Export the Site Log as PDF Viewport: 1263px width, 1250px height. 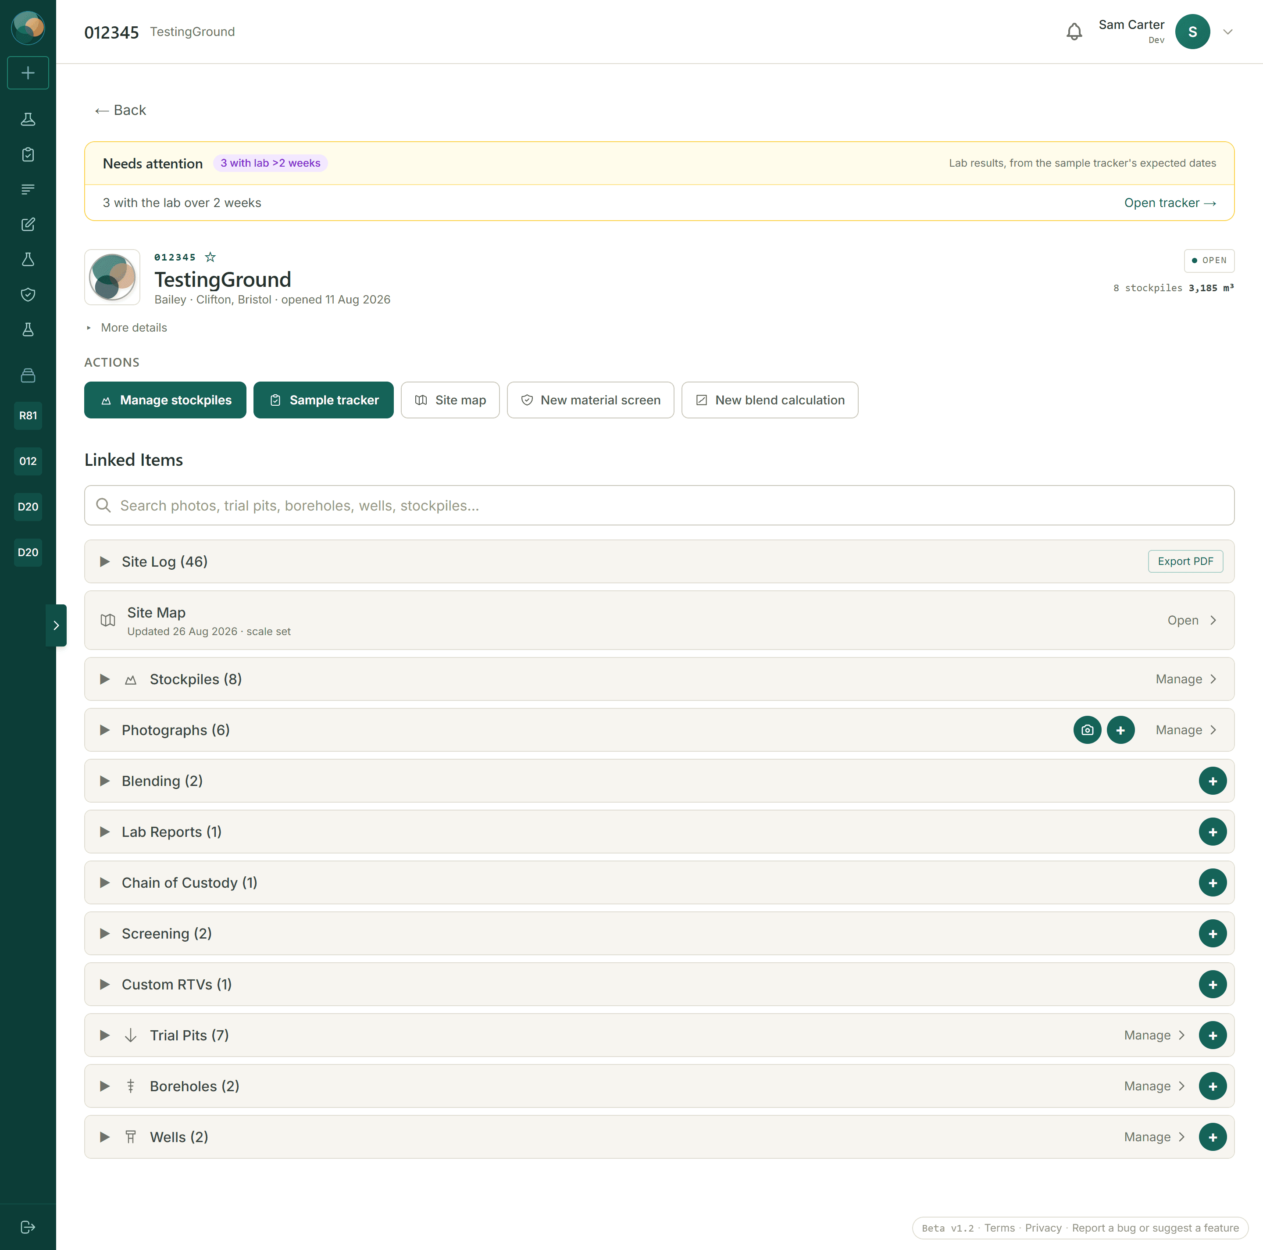click(1185, 561)
